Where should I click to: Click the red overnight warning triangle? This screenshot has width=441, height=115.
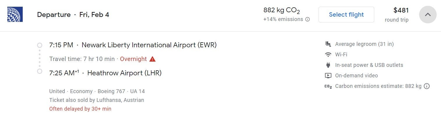(x=152, y=59)
